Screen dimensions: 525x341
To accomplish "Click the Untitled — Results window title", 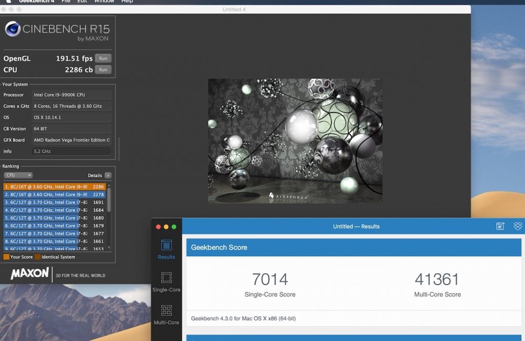I will (x=356, y=226).
